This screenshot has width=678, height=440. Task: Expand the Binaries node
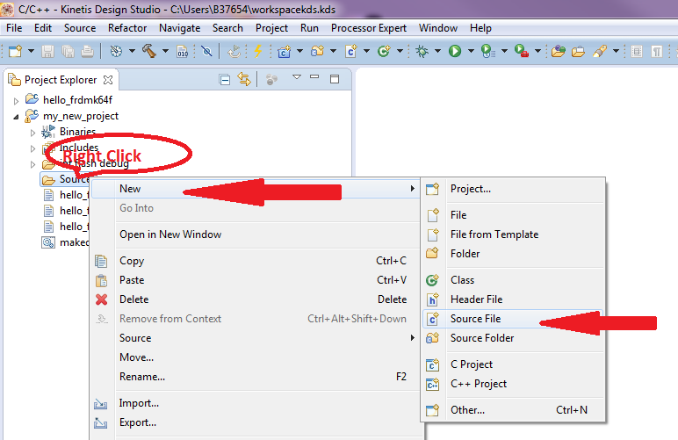click(x=32, y=133)
